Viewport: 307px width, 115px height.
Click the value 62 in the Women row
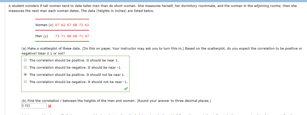63,25
